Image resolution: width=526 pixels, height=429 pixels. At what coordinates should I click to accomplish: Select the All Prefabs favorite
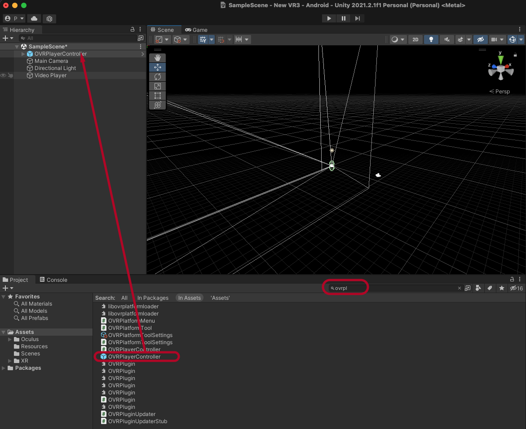(35, 318)
